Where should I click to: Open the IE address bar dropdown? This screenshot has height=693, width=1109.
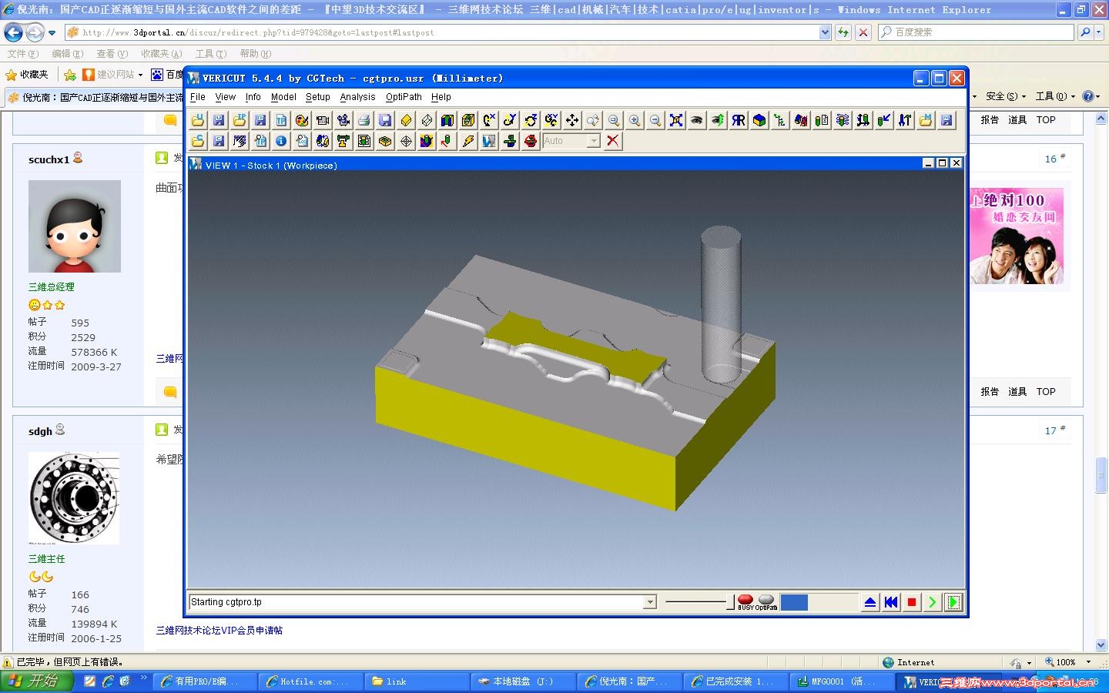825,32
